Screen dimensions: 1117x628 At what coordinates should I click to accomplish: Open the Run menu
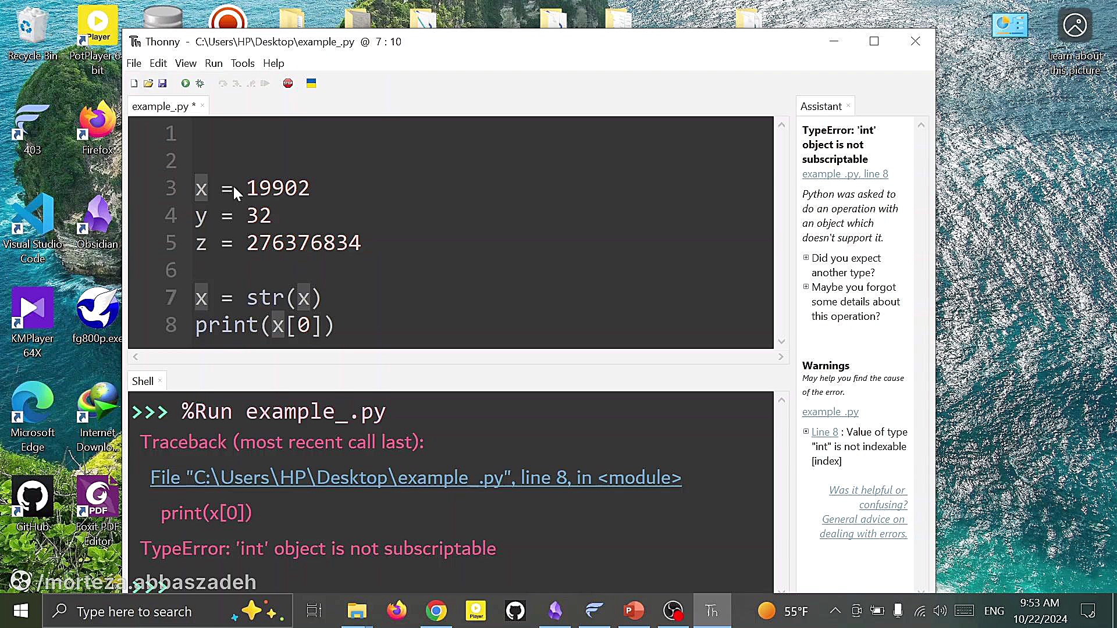(x=214, y=63)
